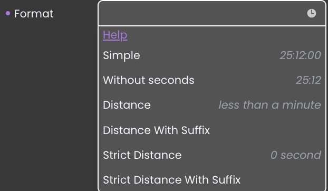
Task: Click the '0 second' example preview
Action: (296, 155)
